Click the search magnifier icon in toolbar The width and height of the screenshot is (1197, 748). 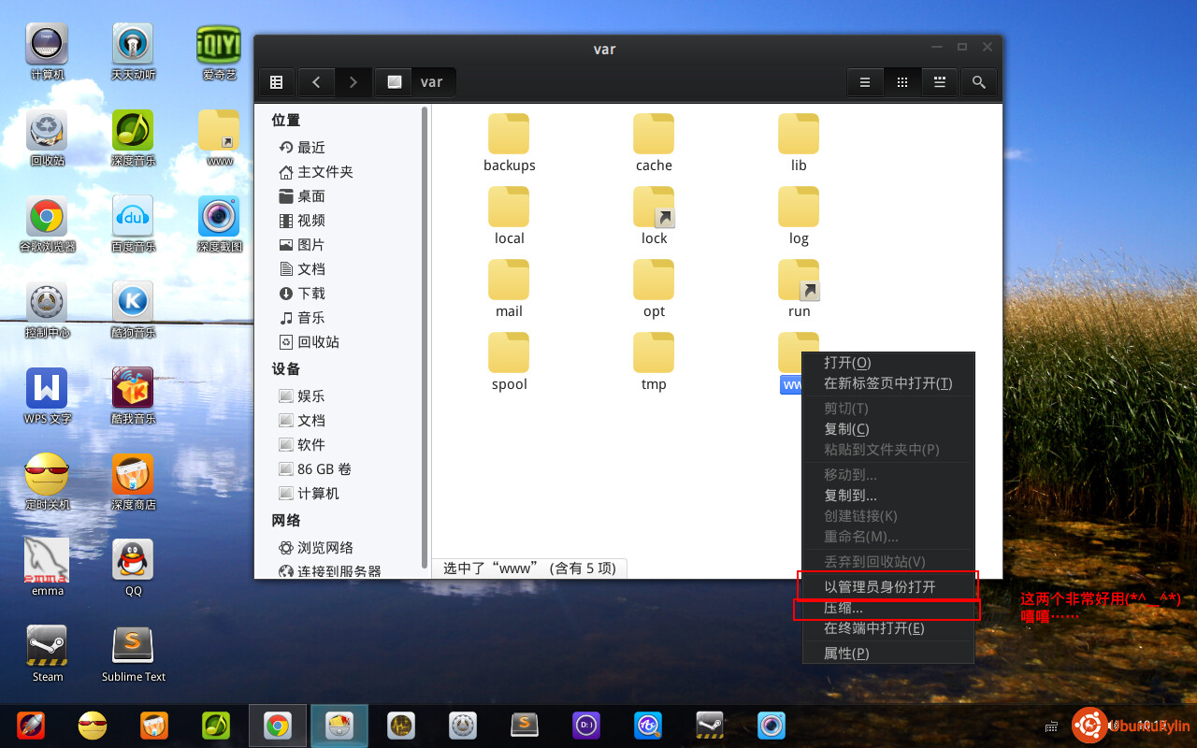click(x=978, y=82)
